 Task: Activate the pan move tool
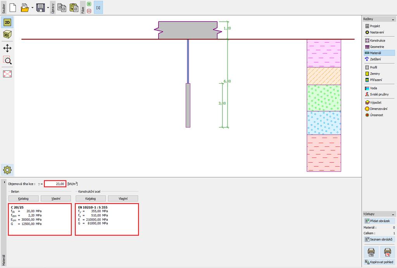click(x=7, y=48)
